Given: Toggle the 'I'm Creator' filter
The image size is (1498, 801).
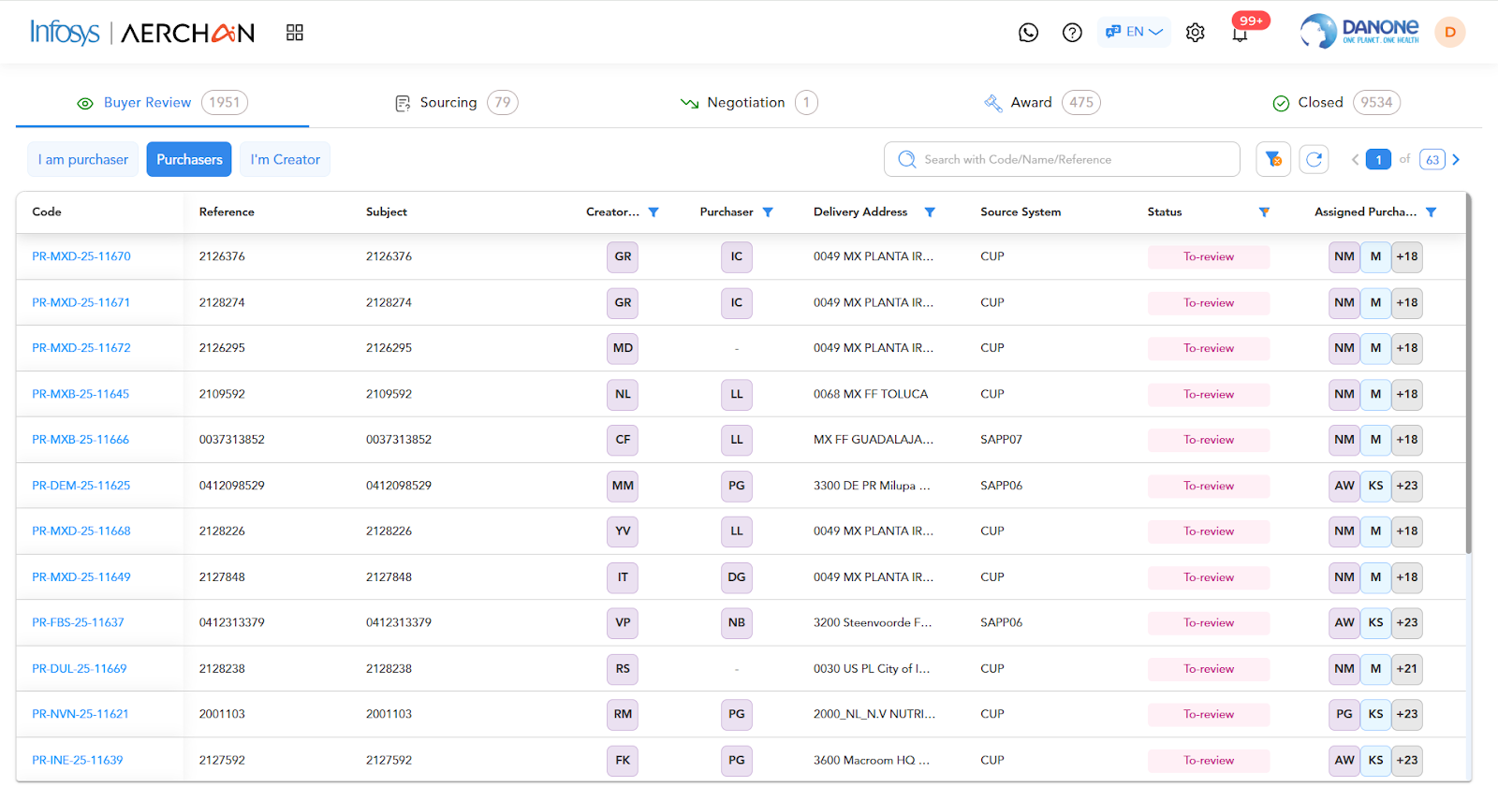Looking at the screenshot, I should (285, 159).
